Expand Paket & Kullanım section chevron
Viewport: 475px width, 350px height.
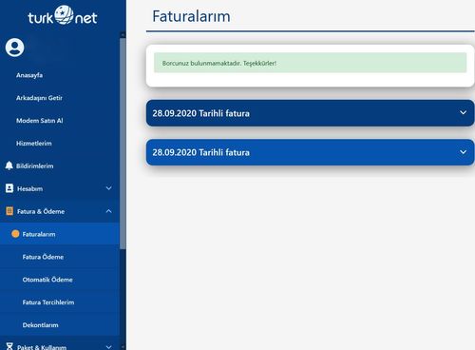108,347
